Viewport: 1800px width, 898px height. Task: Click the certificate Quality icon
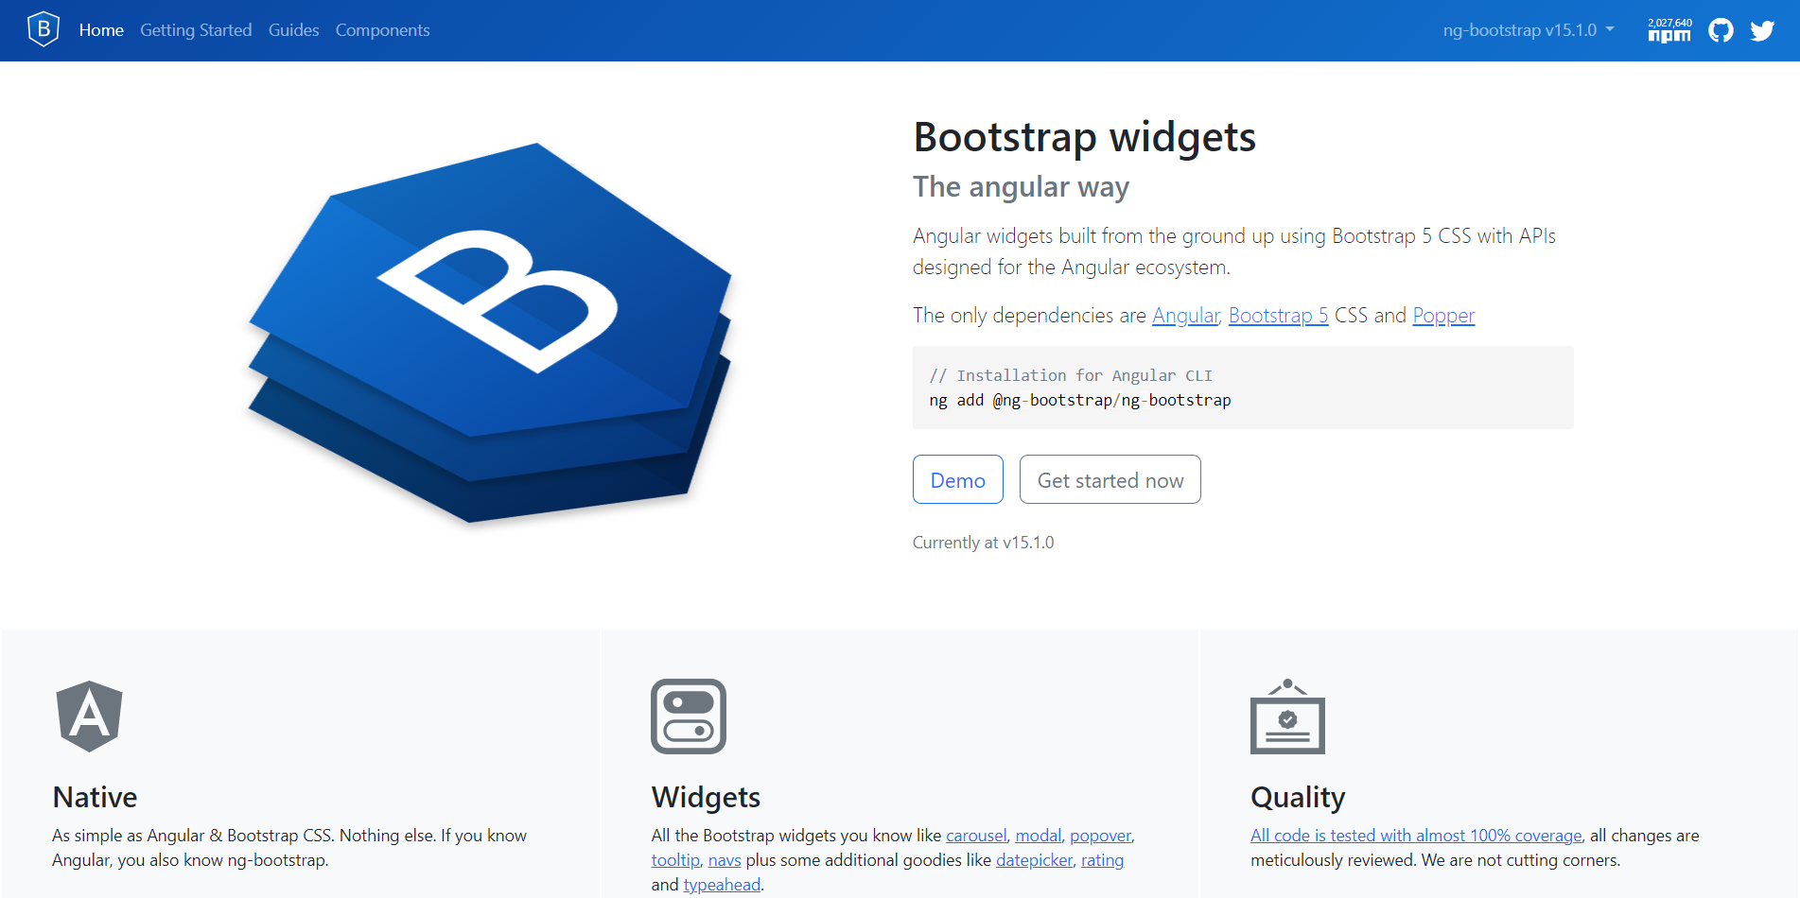(1287, 717)
